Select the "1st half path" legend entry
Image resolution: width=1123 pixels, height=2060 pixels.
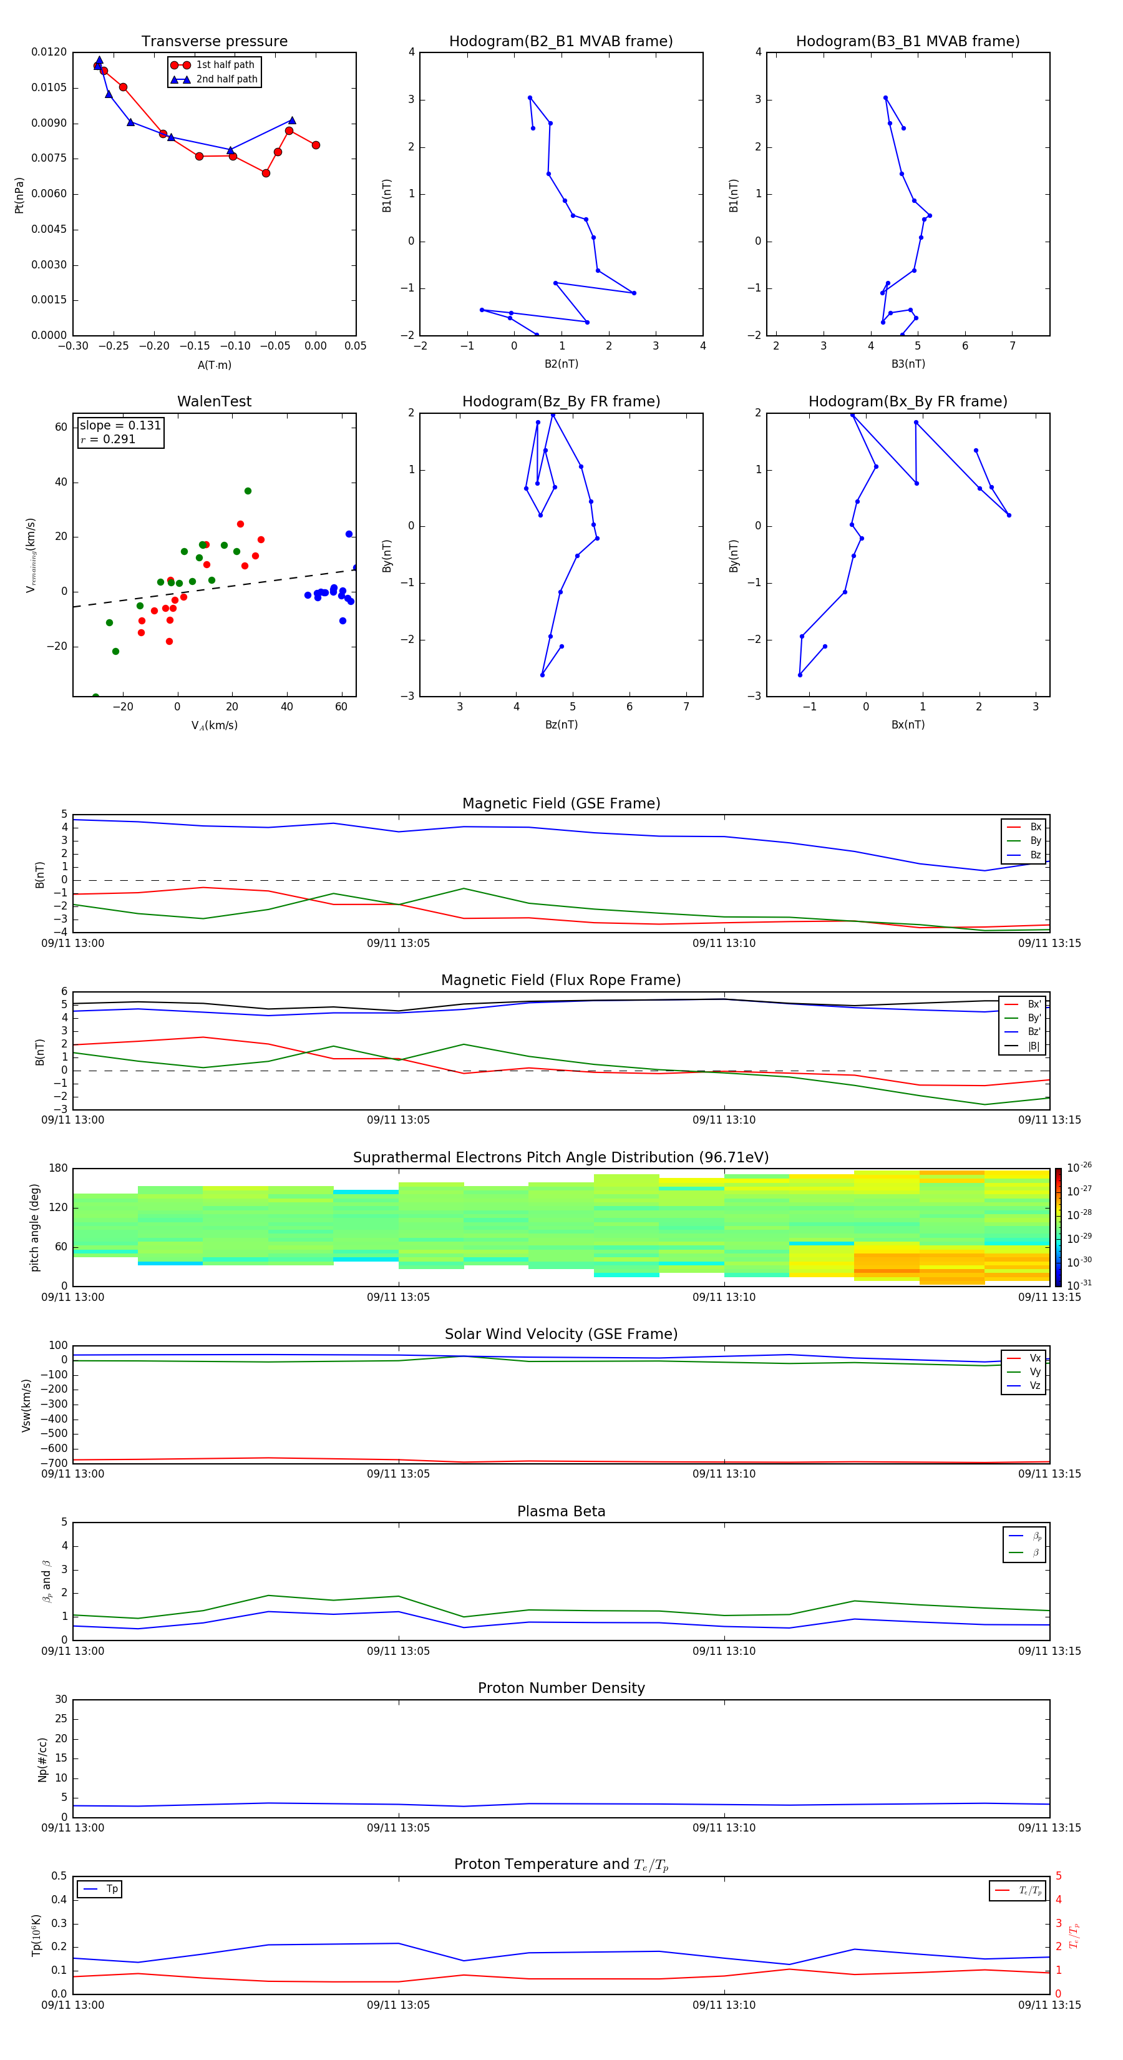[213, 65]
